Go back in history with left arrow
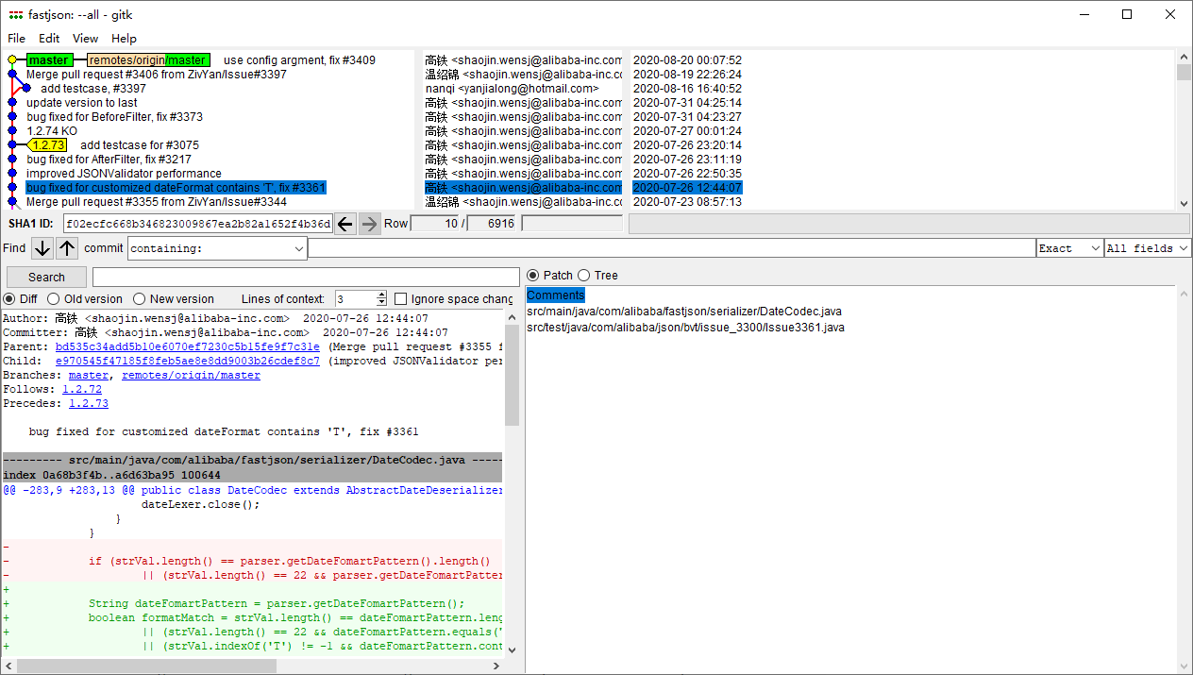Screen dimensions: 1193x675 345,224
